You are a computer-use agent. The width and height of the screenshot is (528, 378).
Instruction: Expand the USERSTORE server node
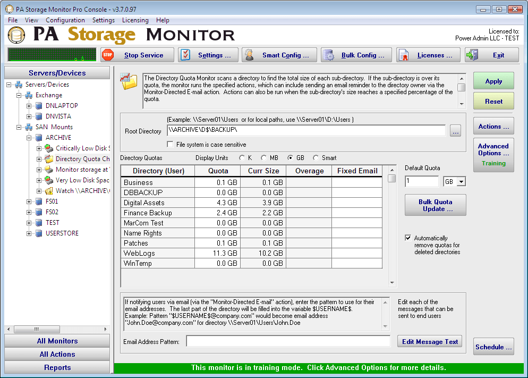coord(29,234)
